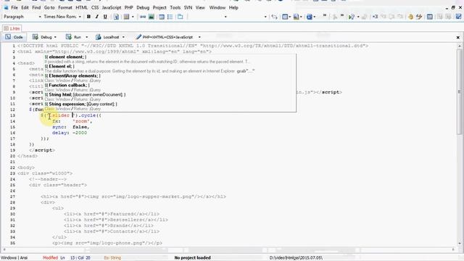Click the scissors cut icon
The image size is (464, 261).
click(x=335, y=17)
